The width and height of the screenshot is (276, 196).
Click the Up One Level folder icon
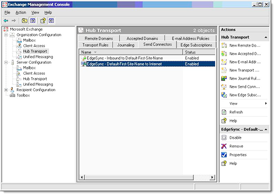[24, 21]
